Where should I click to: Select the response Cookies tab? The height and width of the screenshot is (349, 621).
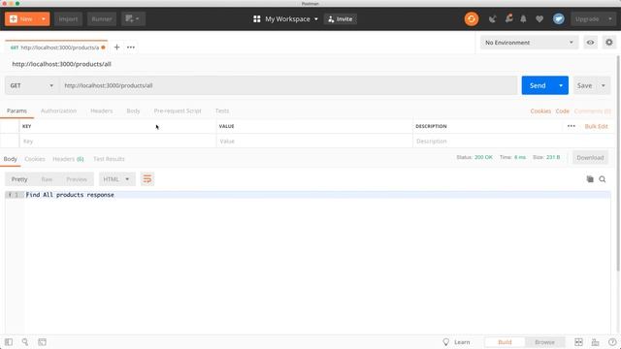tap(35, 159)
